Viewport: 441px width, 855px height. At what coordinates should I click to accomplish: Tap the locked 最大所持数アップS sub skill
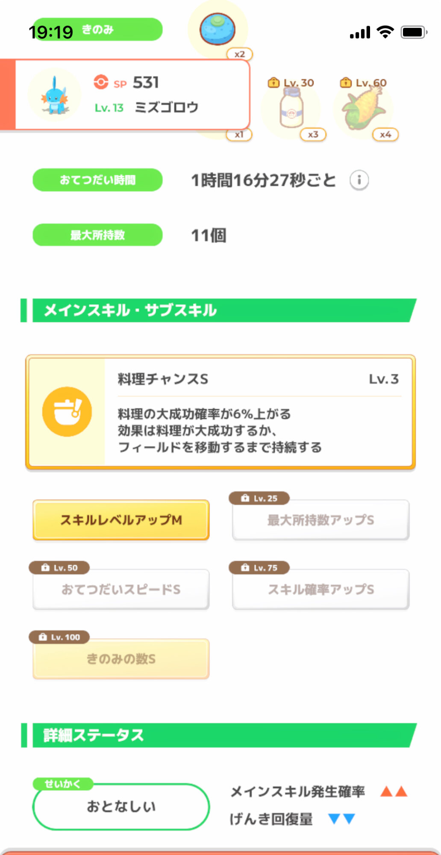pos(320,520)
